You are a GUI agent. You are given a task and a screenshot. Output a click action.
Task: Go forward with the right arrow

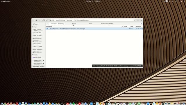(40, 20)
